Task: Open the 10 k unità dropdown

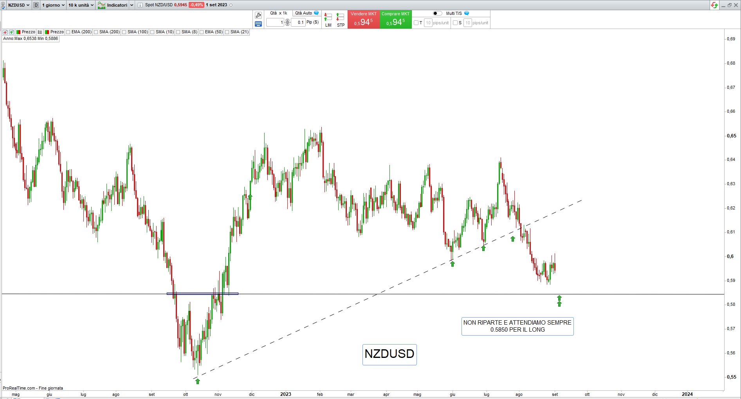Action: (x=81, y=5)
